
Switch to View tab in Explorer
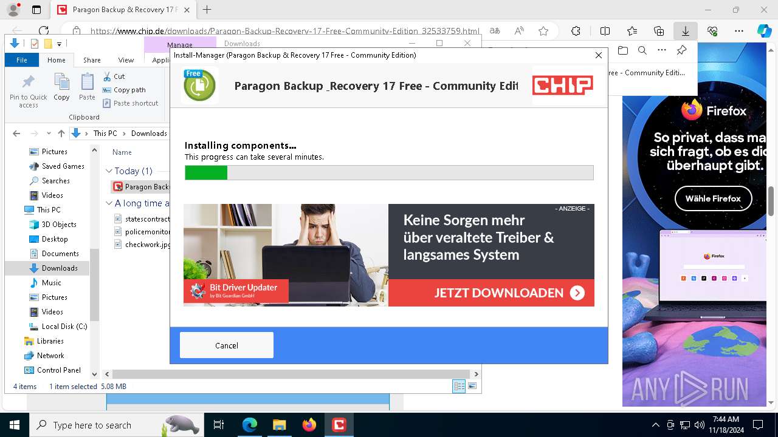tap(126, 60)
